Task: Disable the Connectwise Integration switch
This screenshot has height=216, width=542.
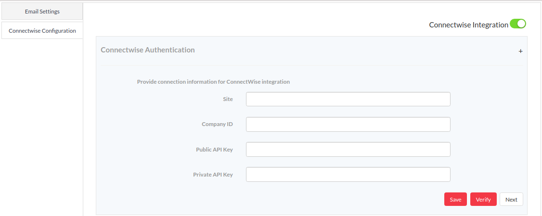Action: tap(518, 24)
